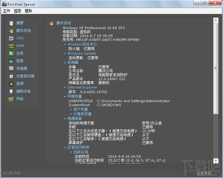Click the 20 分钟 display timeout value
Screen dimensions: 223x178
pyautogui.click(x=149, y=131)
